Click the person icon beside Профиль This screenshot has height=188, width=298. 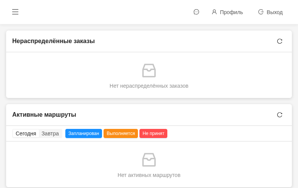pyautogui.click(x=214, y=12)
